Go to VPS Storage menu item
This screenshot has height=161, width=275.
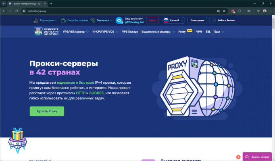pos(130,31)
